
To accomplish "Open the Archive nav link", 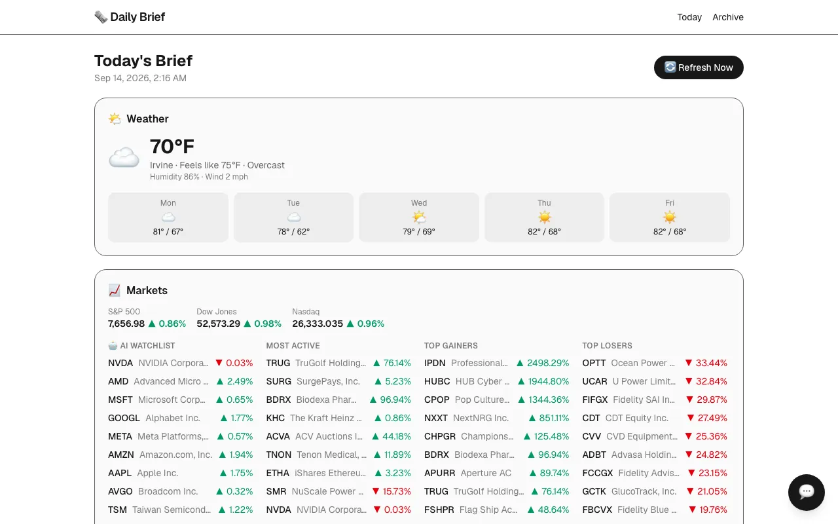I will tap(728, 17).
